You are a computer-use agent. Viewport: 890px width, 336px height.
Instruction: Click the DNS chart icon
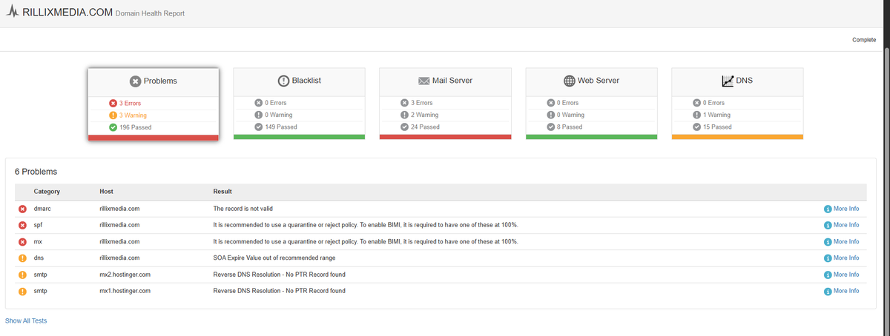point(728,81)
